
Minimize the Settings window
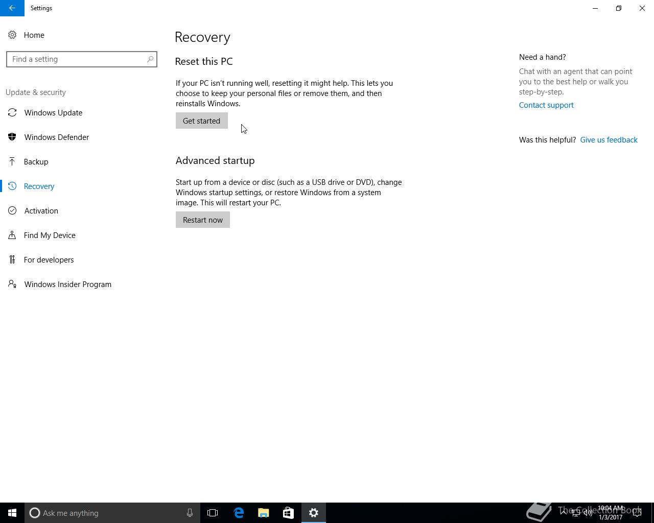click(x=595, y=8)
